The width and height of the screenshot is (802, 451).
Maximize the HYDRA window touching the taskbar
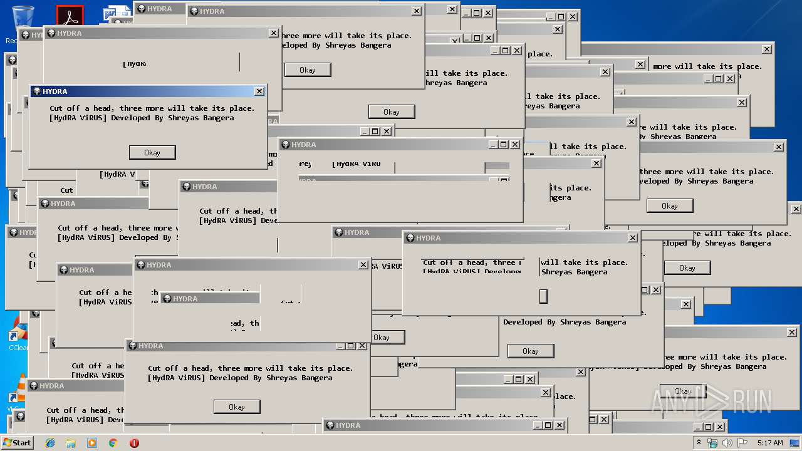pyautogui.click(x=548, y=425)
